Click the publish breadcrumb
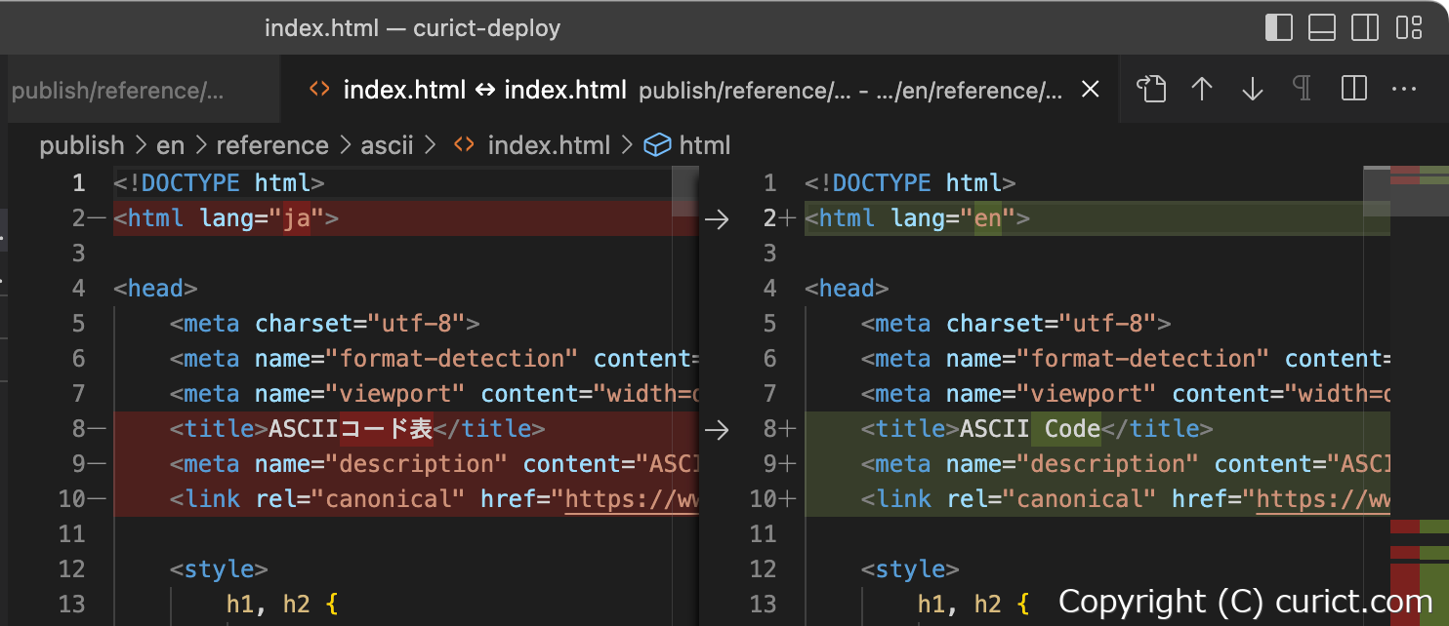The width and height of the screenshot is (1449, 626). click(82, 145)
